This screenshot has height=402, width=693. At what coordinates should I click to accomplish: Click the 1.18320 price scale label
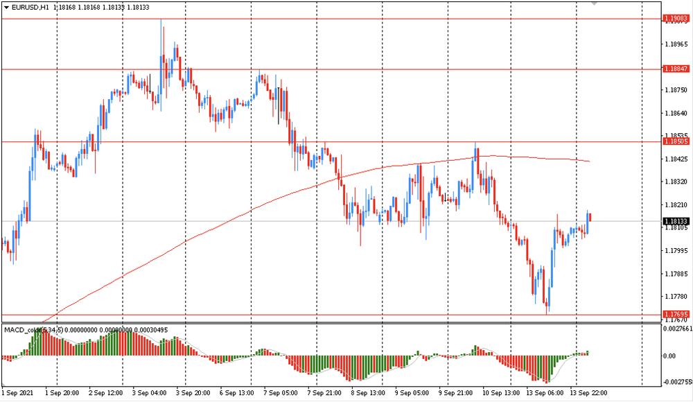676,182
